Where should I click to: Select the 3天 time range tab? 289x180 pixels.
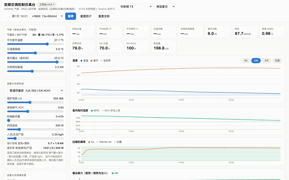pyautogui.click(x=266, y=61)
